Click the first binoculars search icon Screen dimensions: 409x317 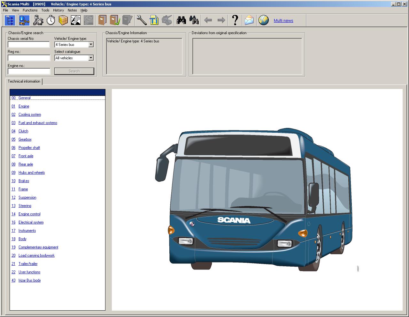click(x=181, y=20)
